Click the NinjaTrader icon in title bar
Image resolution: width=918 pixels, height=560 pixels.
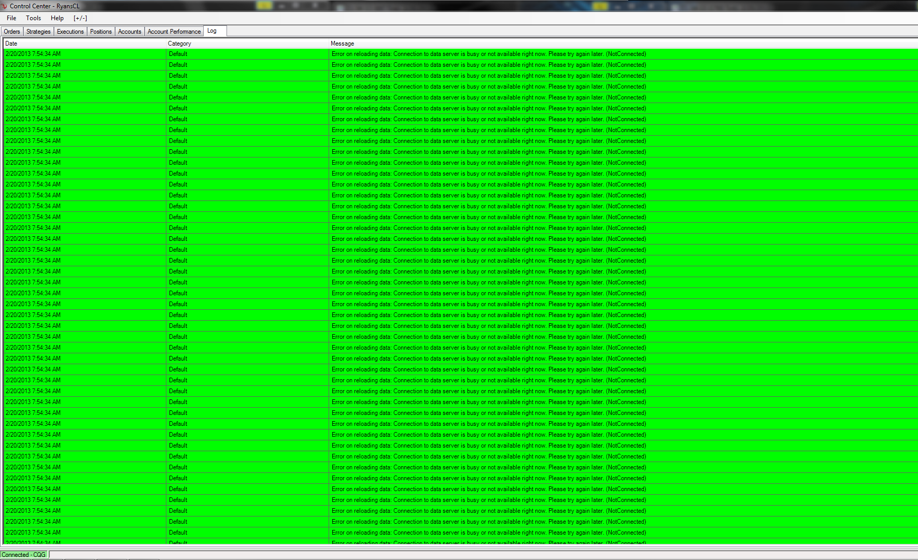4,6
